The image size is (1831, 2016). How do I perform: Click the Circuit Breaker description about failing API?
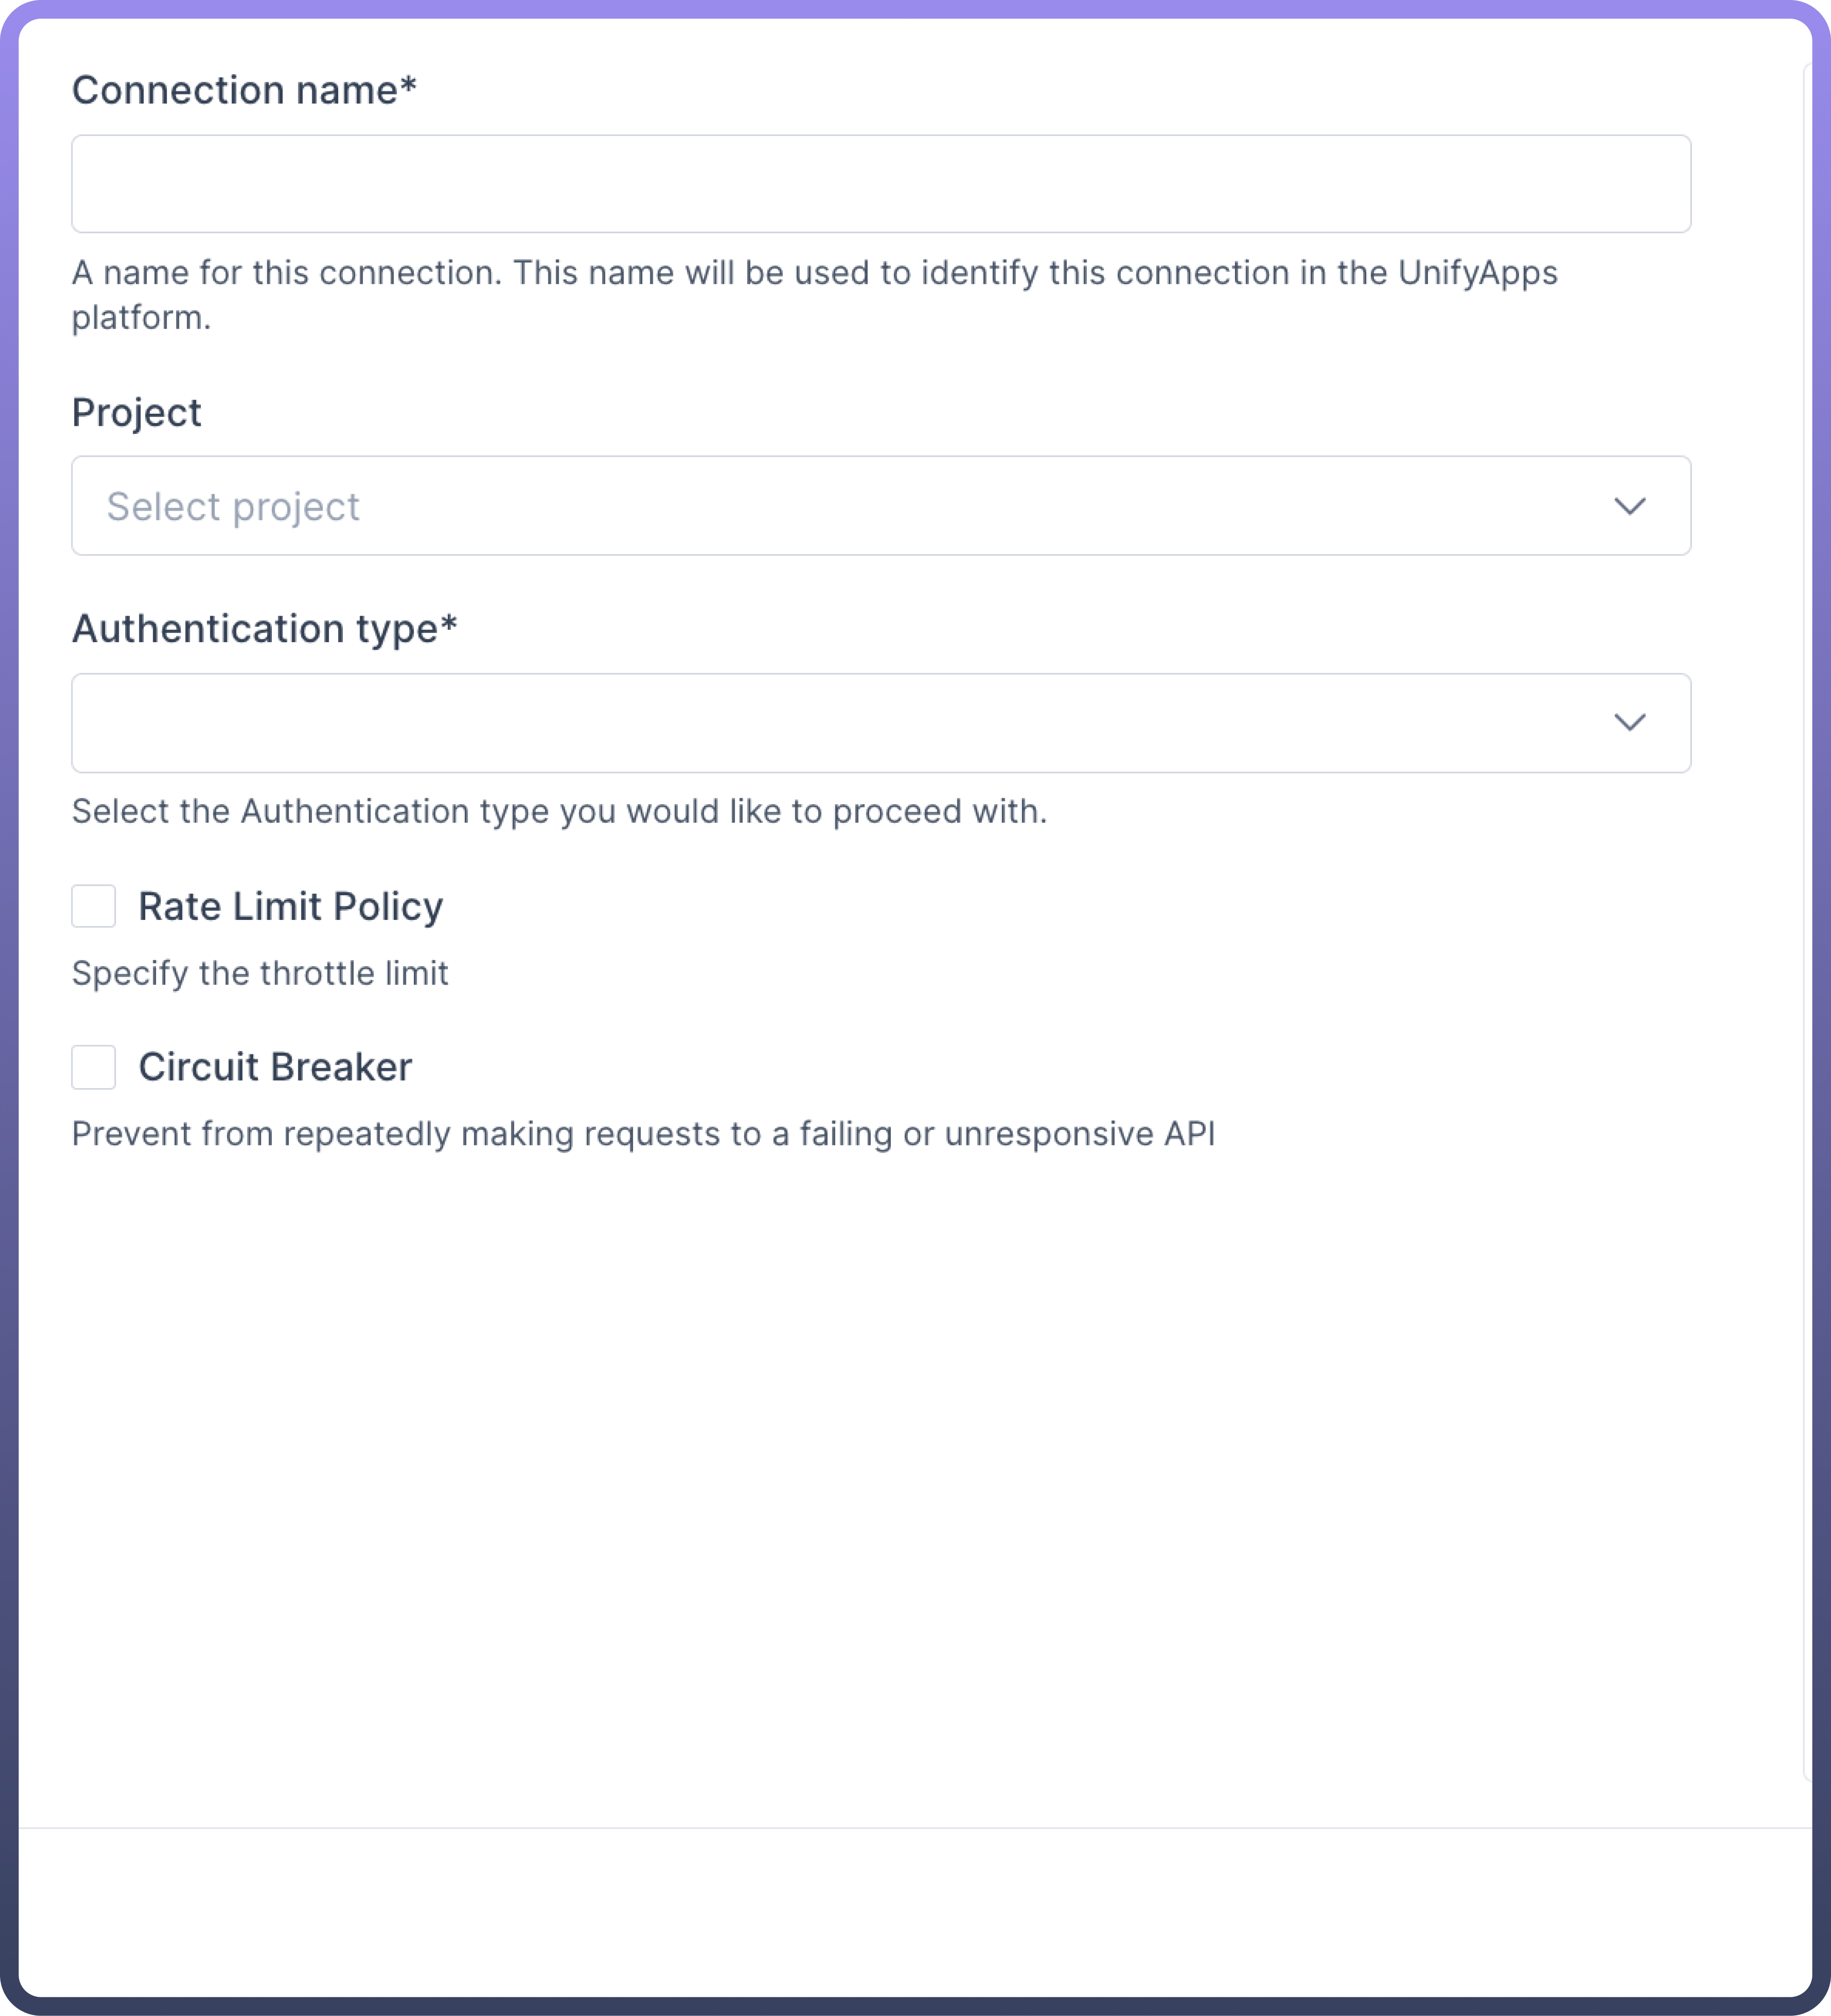643,1134
